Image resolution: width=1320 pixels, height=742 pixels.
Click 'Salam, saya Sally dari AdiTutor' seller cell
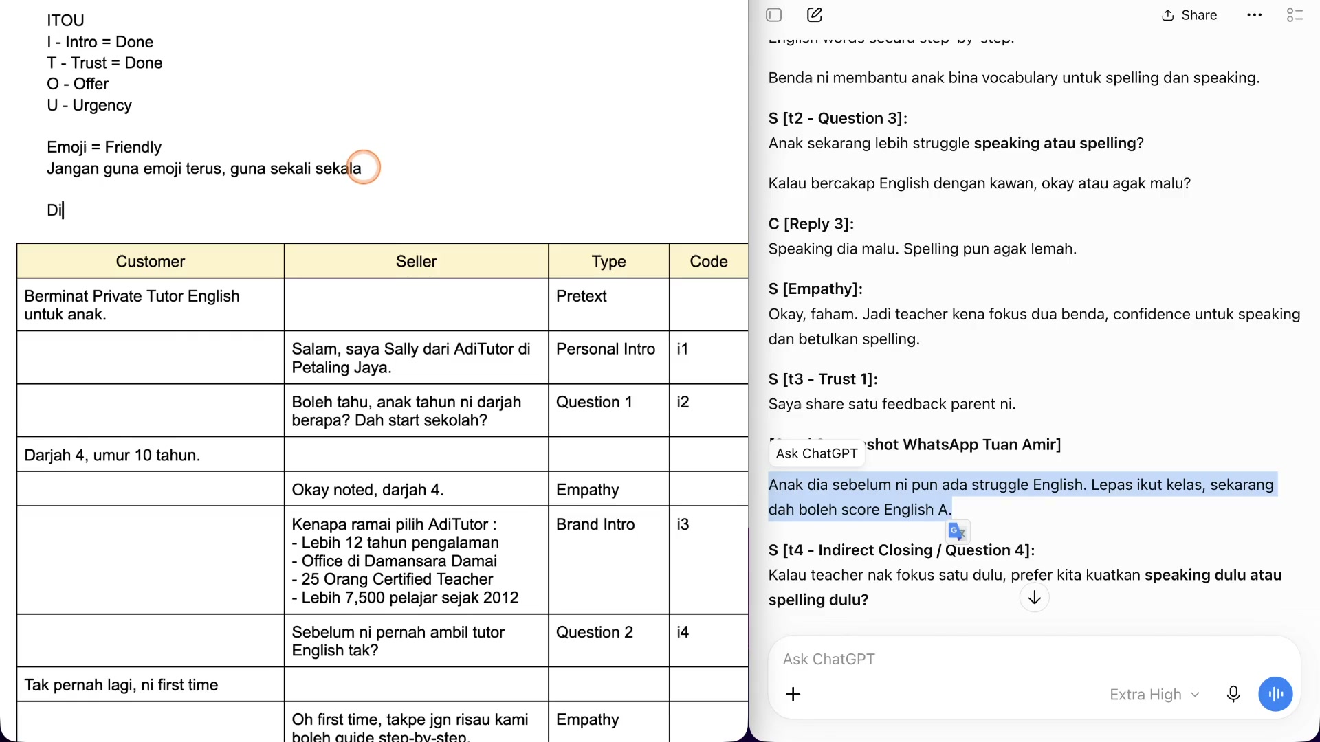[417, 358]
